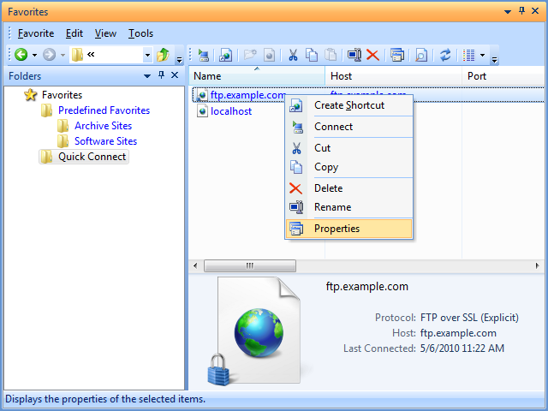This screenshot has width=548, height=411.
Task: Click the Copy icon in the toolbar
Action: [311, 55]
